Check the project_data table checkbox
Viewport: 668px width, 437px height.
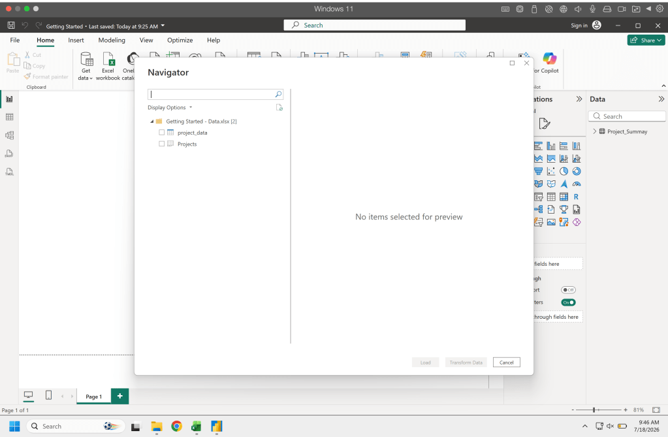pos(161,133)
